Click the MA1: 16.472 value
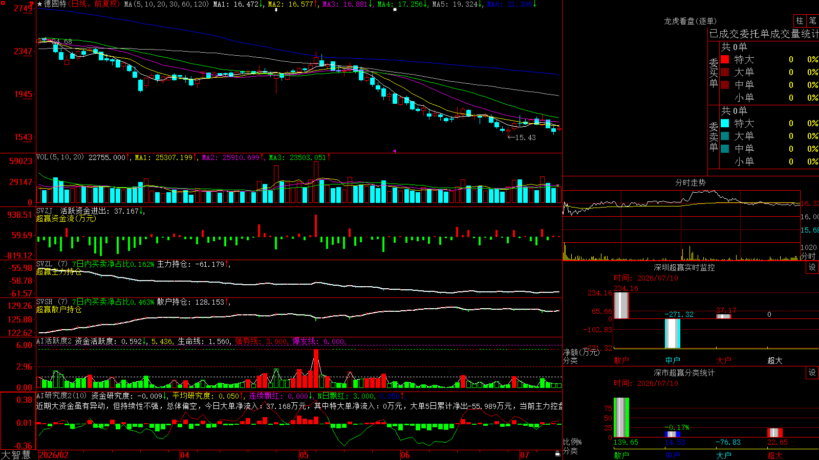This screenshot has width=819, height=460. pos(239,4)
